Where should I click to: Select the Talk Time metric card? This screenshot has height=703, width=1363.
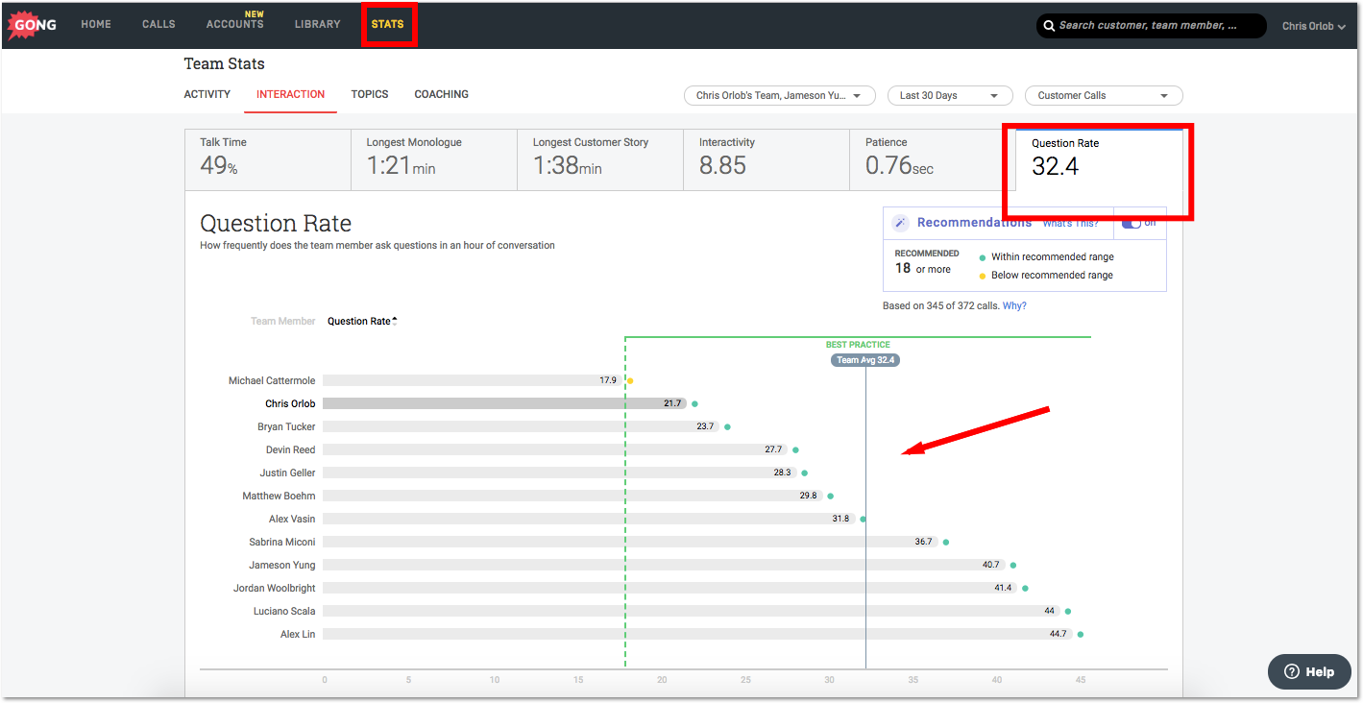(267, 159)
